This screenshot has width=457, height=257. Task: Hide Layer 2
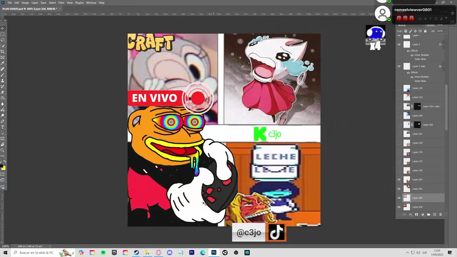click(x=399, y=45)
